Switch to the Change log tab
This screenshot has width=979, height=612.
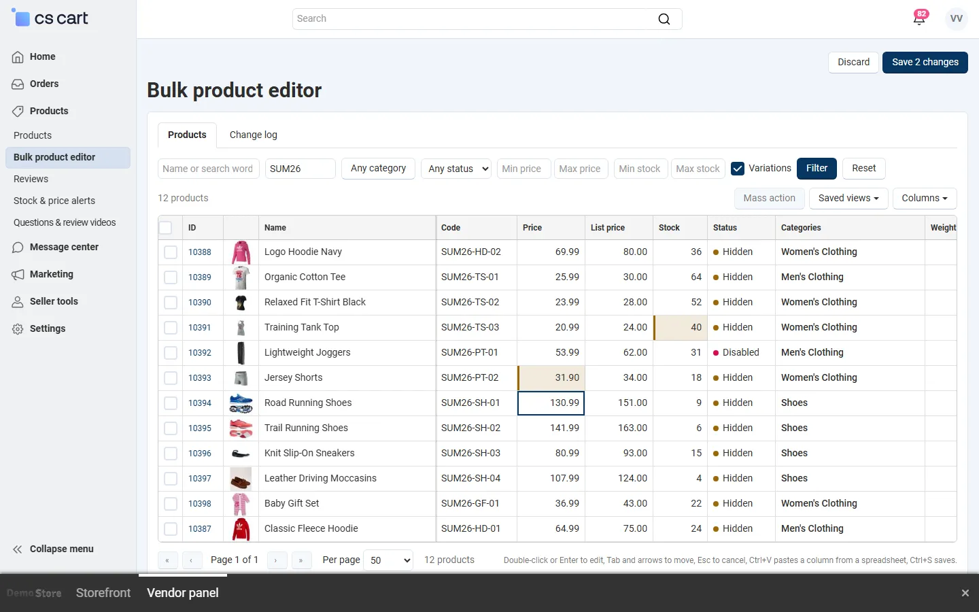point(254,135)
